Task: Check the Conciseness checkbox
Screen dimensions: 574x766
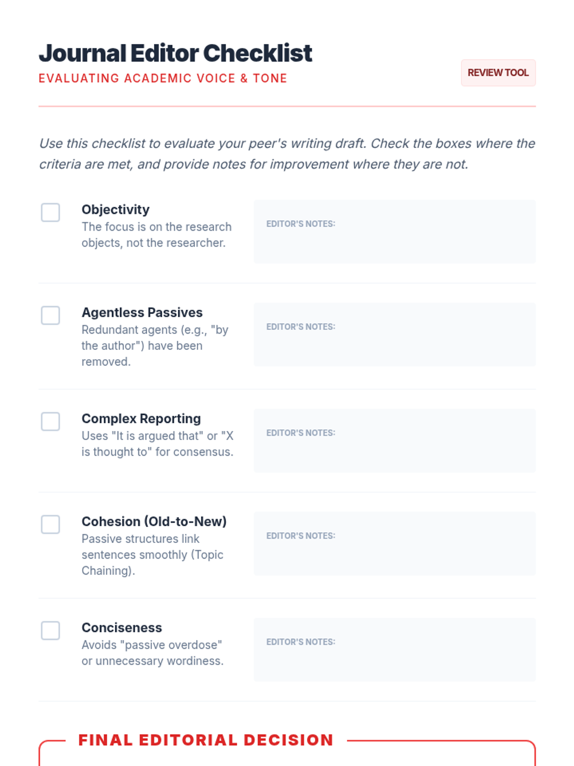Action: coord(50,631)
